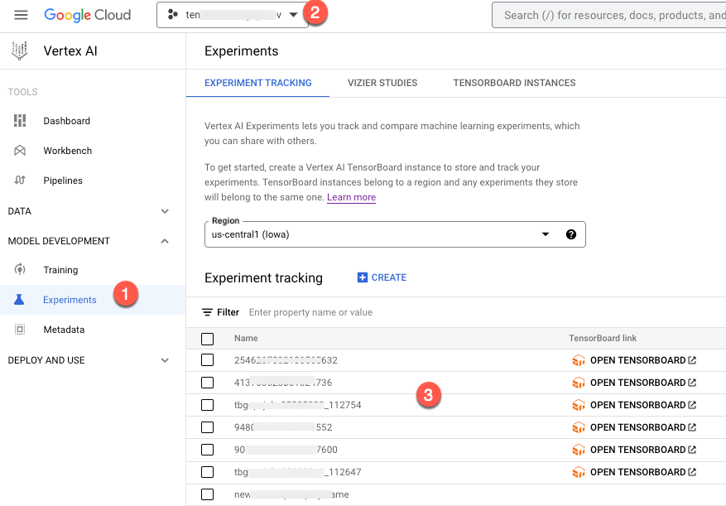The height and width of the screenshot is (506, 726).
Task: Check the box on the last experiment row
Action: 208,494
